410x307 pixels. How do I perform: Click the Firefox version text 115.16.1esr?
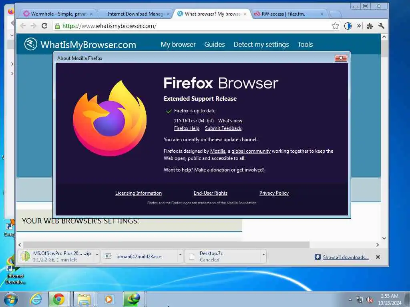click(193, 121)
